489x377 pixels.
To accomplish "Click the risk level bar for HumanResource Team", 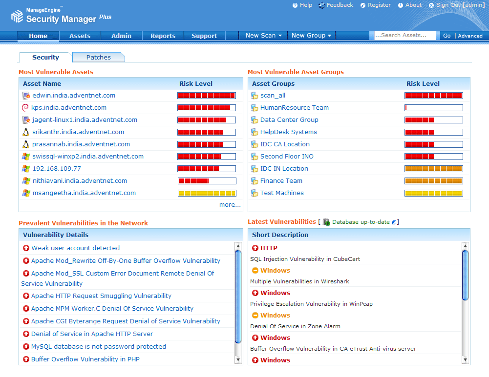I will click(x=433, y=108).
